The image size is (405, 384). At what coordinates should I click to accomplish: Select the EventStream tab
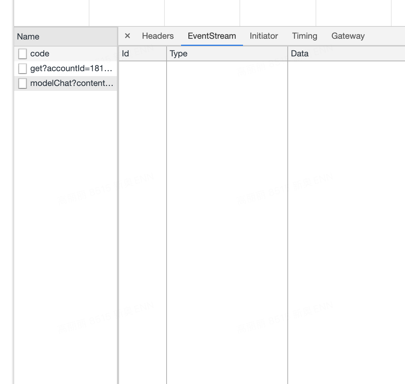click(212, 36)
